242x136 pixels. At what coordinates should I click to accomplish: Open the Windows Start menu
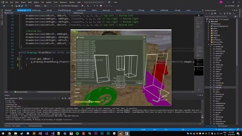pyautogui.click(x=3, y=133)
